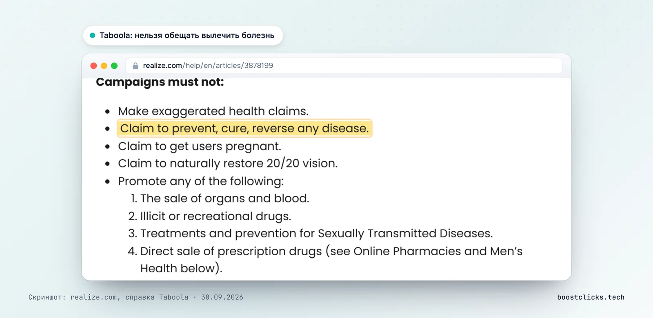Click the yellow minimize window dot
The image size is (653, 318).
pos(104,66)
